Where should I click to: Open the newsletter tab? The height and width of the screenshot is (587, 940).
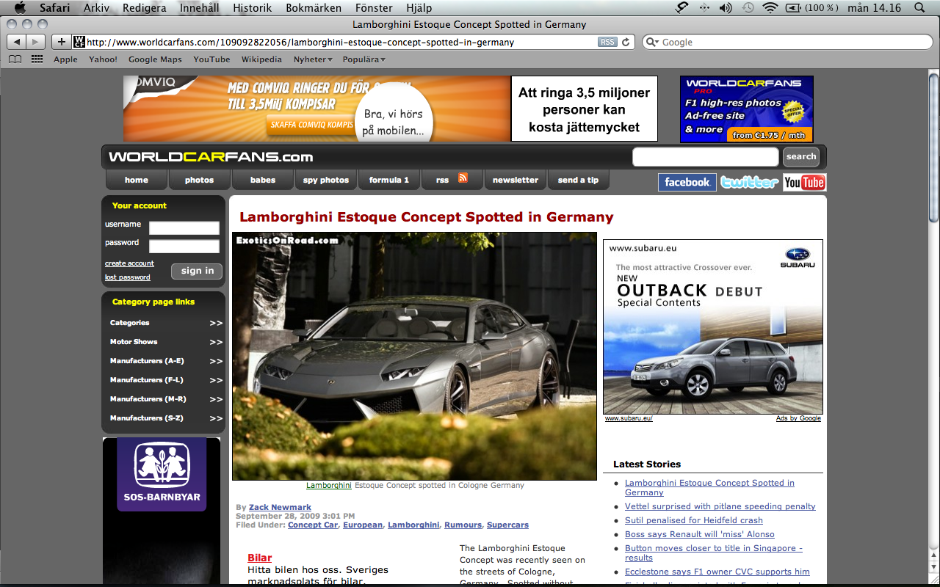tap(516, 180)
